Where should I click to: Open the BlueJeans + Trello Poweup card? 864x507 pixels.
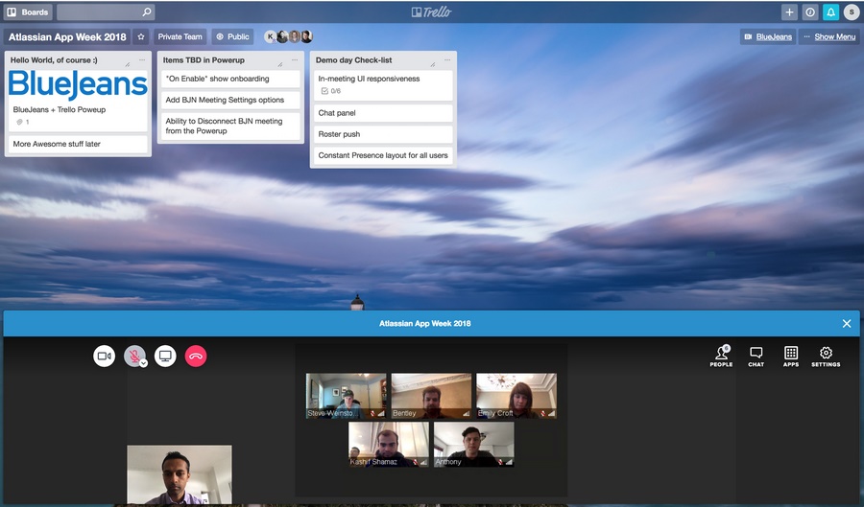click(x=79, y=101)
